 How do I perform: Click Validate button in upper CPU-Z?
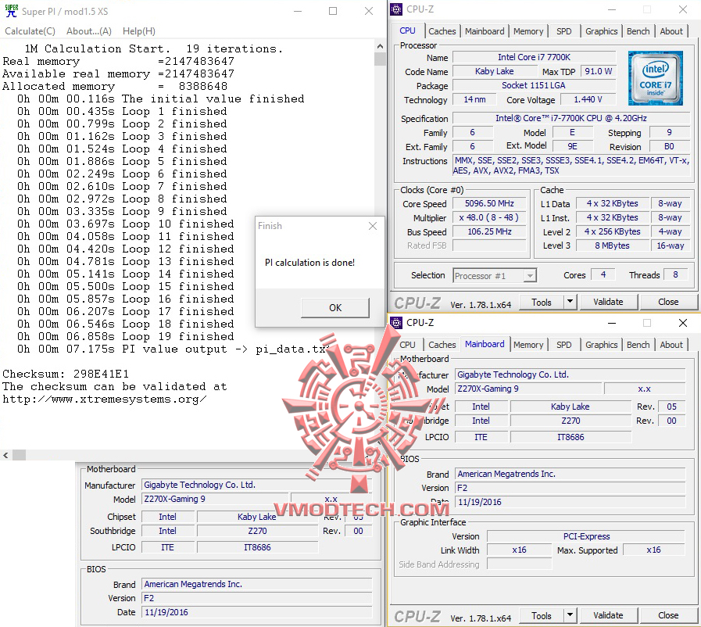[608, 302]
